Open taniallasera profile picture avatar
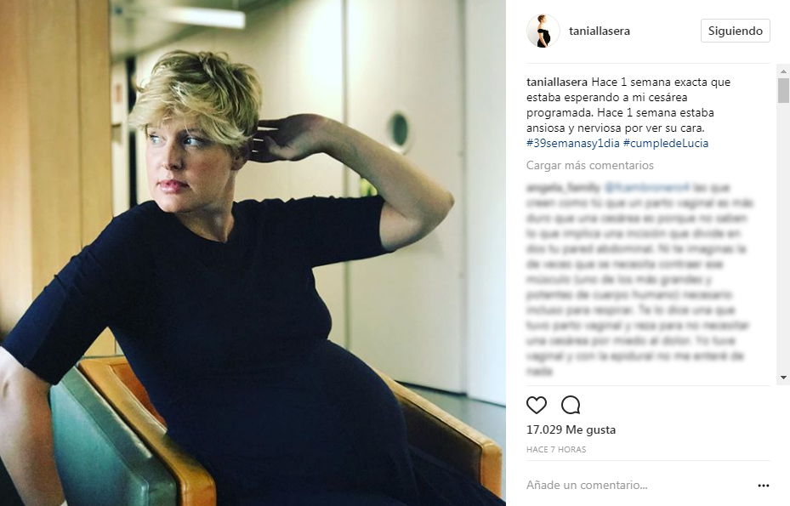This screenshot has height=506, width=790. (x=543, y=31)
